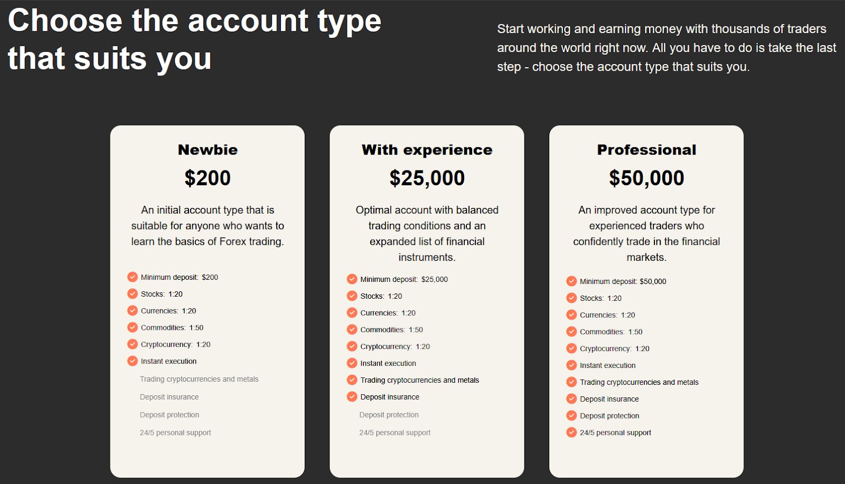Click the checkmark beside Professional Deposit protection
Image resolution: width=845 pixels, height=484 pixels.
[571, 416]
